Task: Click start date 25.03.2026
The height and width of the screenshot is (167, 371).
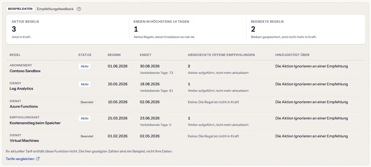Action: 117,118
